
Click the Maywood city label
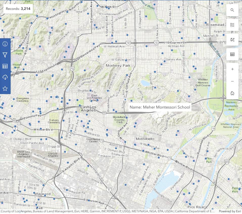point(42,194)
